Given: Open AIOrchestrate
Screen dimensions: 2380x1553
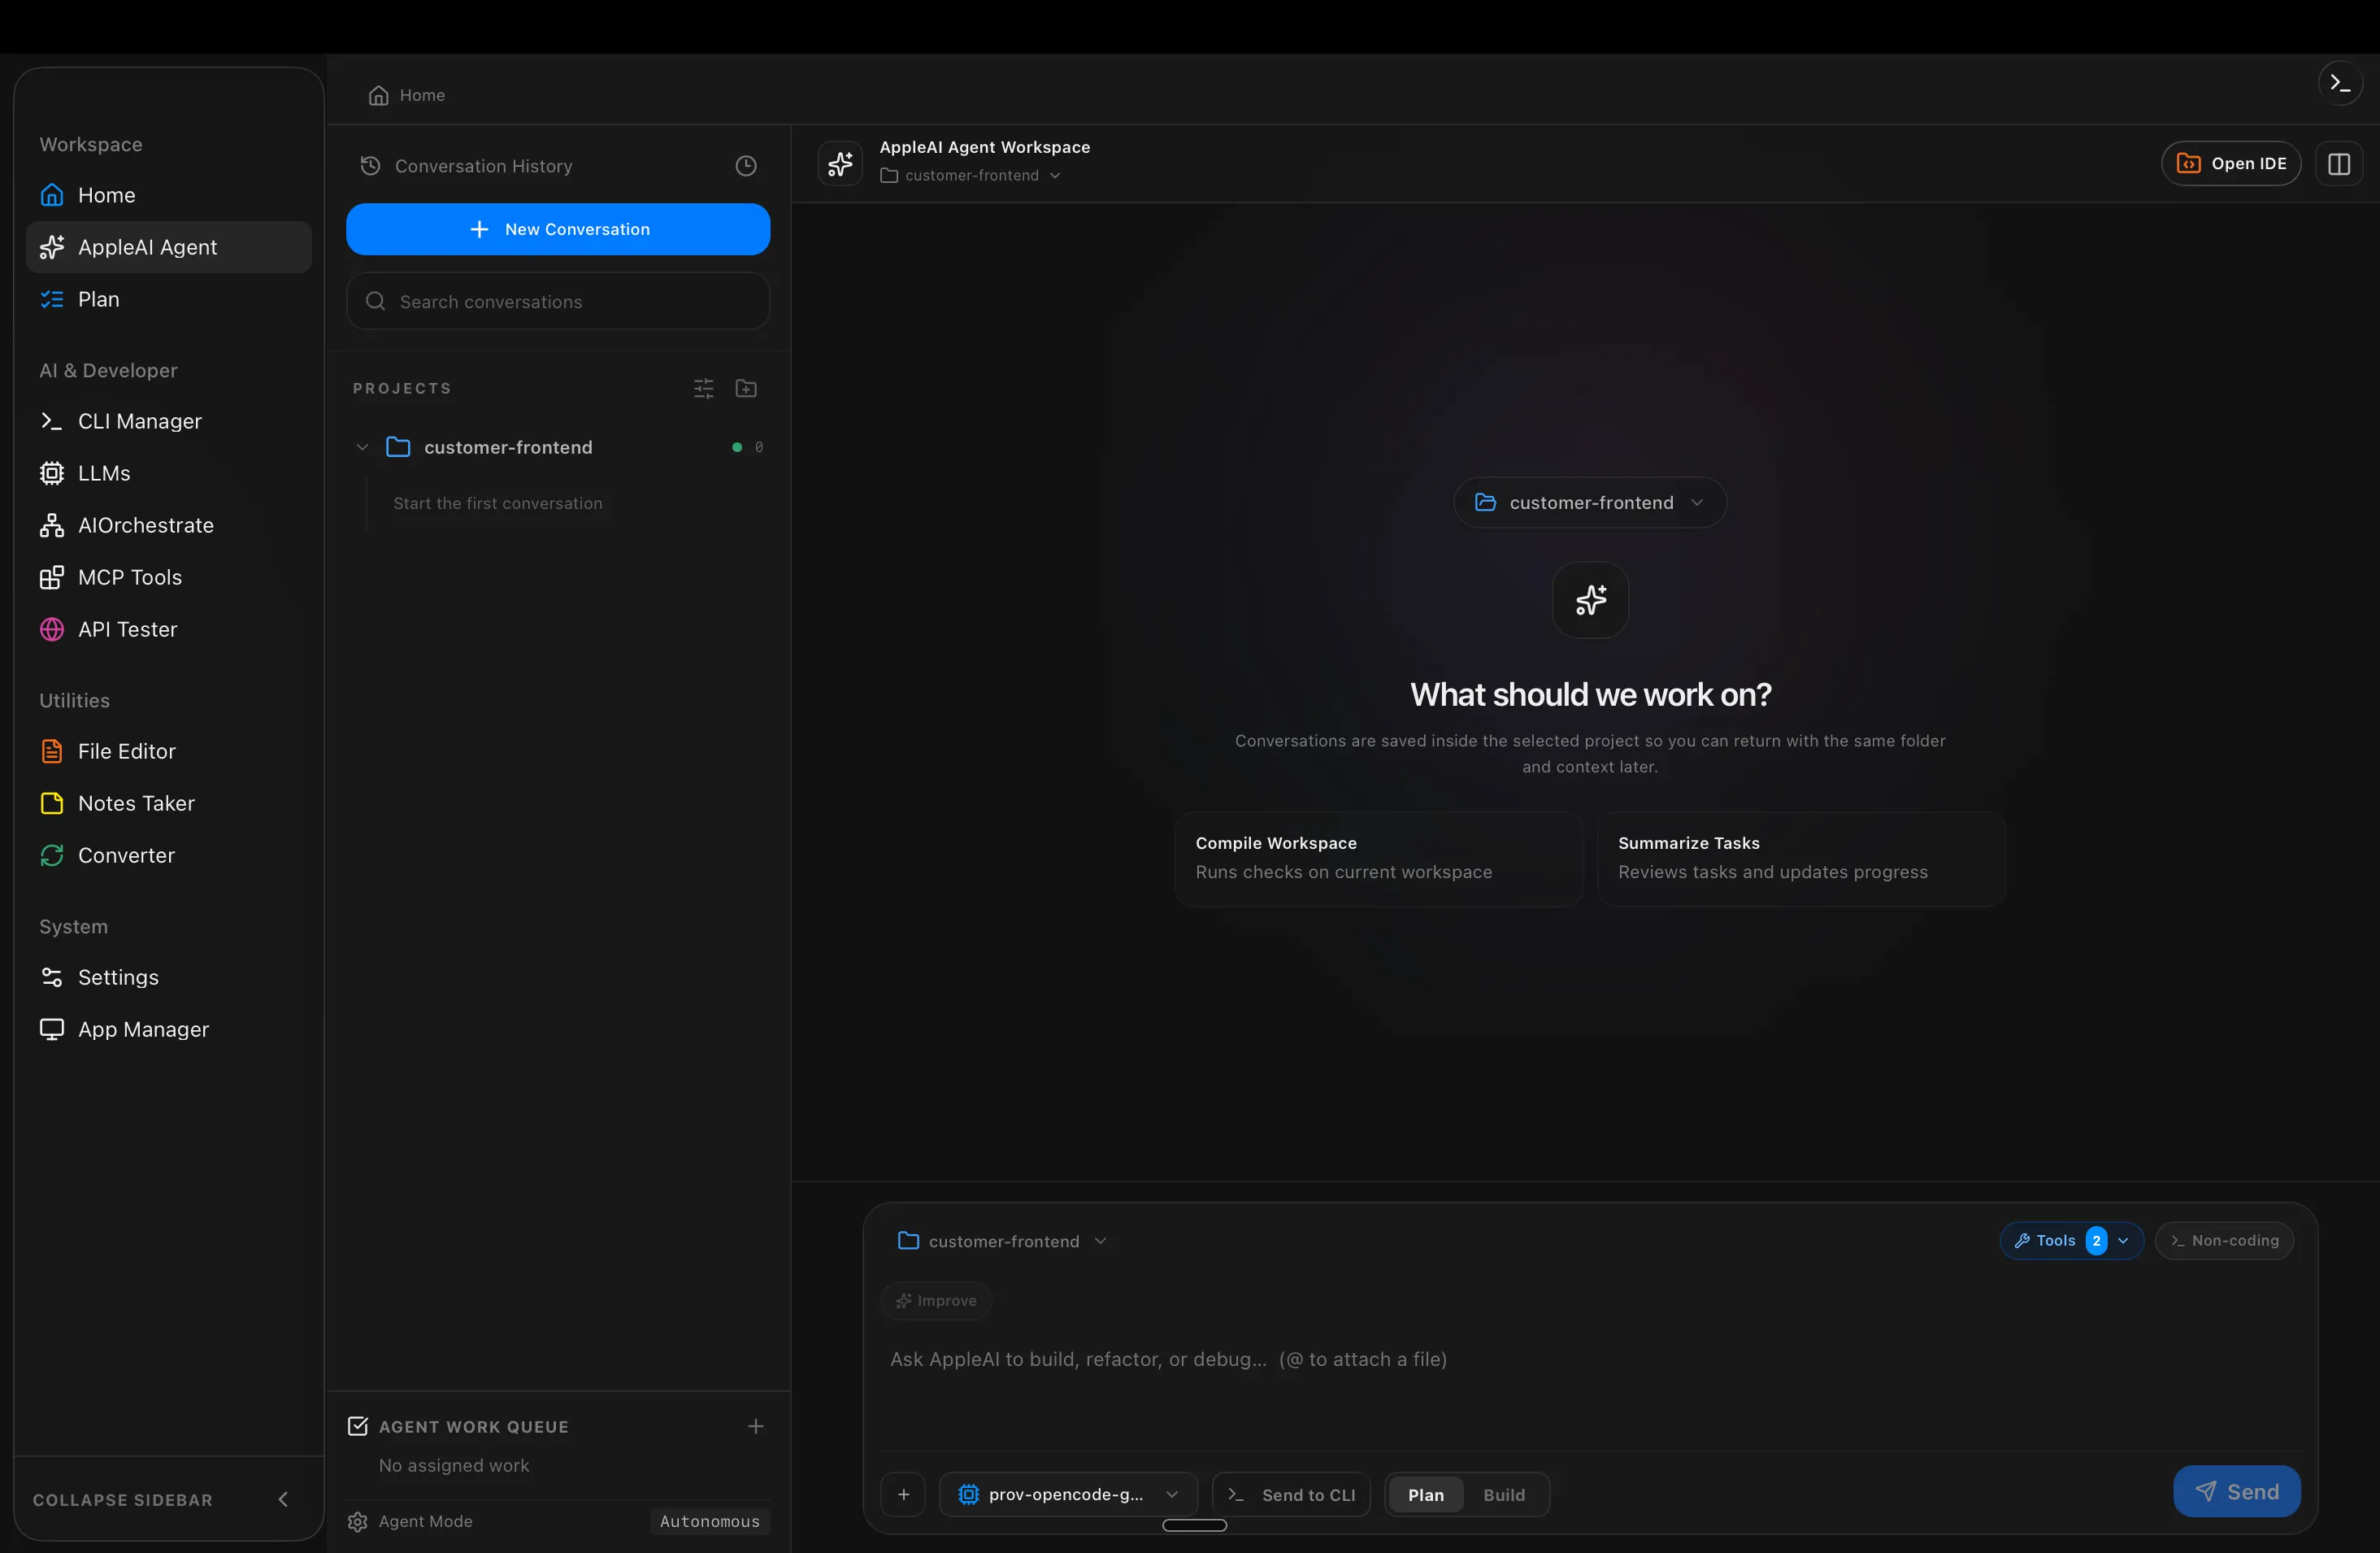Looking at the screenshot, I should pos(168,525).
